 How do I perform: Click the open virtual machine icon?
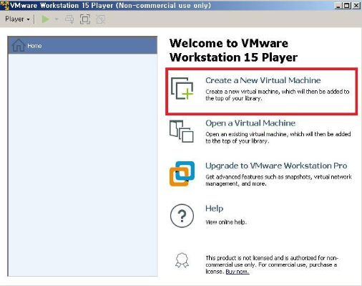pos(182,131)
